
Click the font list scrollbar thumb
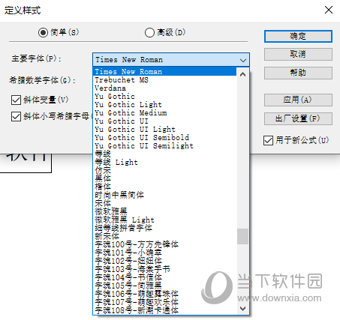pyautogui.click(x=242, y=236)
